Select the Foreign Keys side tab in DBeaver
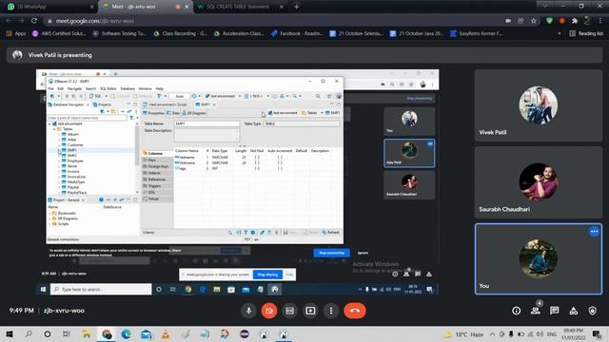Screen dimensions: 609x342 tap(157, 166)
